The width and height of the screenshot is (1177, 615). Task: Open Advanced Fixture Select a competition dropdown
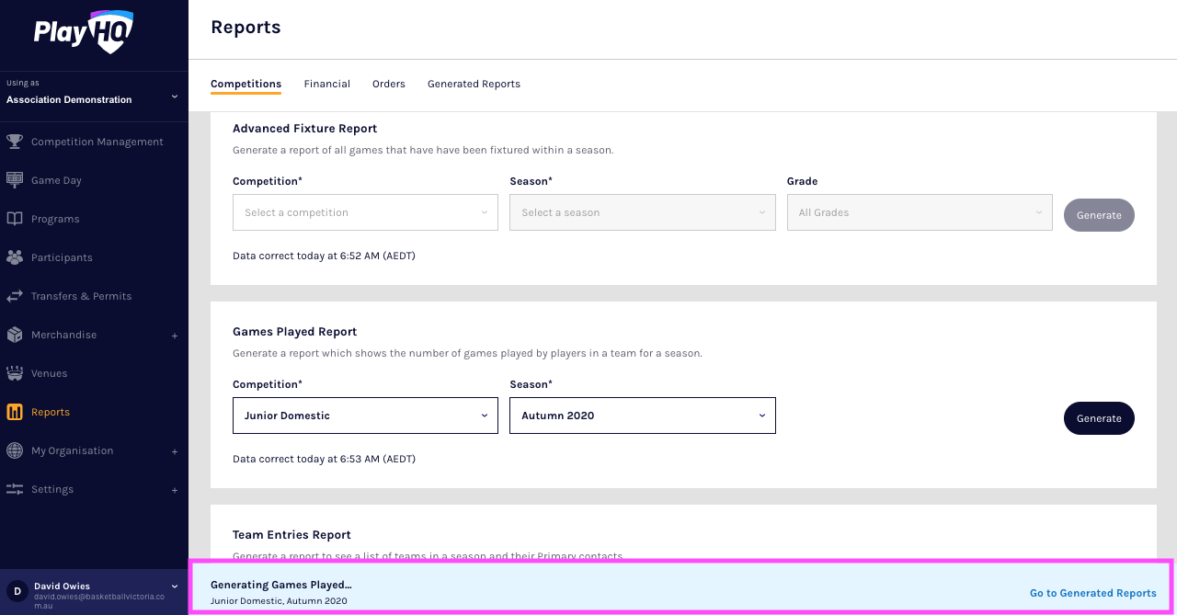[365, 212]
